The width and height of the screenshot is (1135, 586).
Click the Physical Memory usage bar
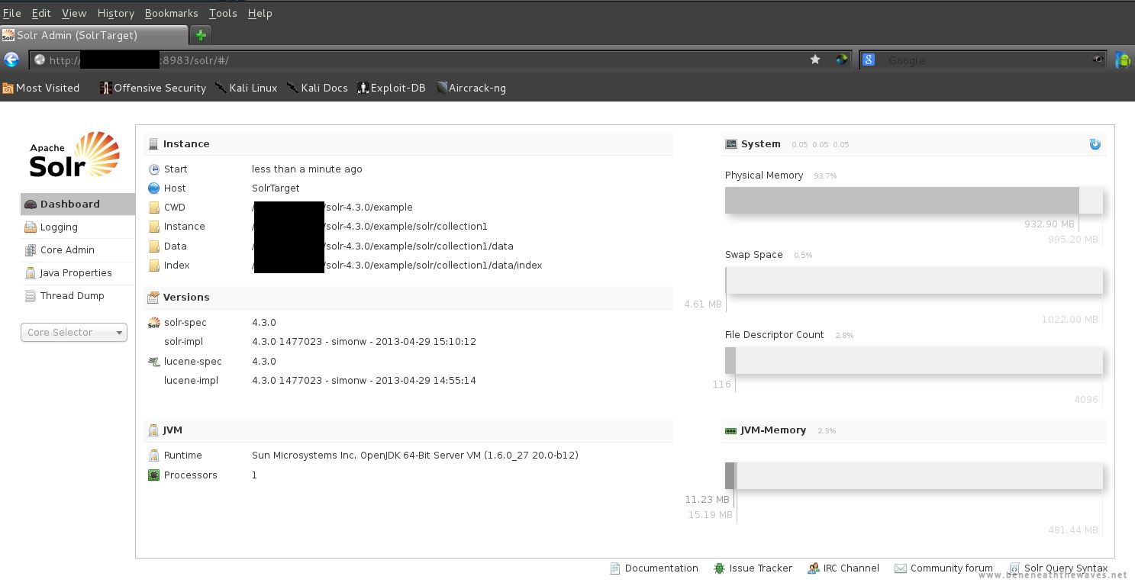914,200
